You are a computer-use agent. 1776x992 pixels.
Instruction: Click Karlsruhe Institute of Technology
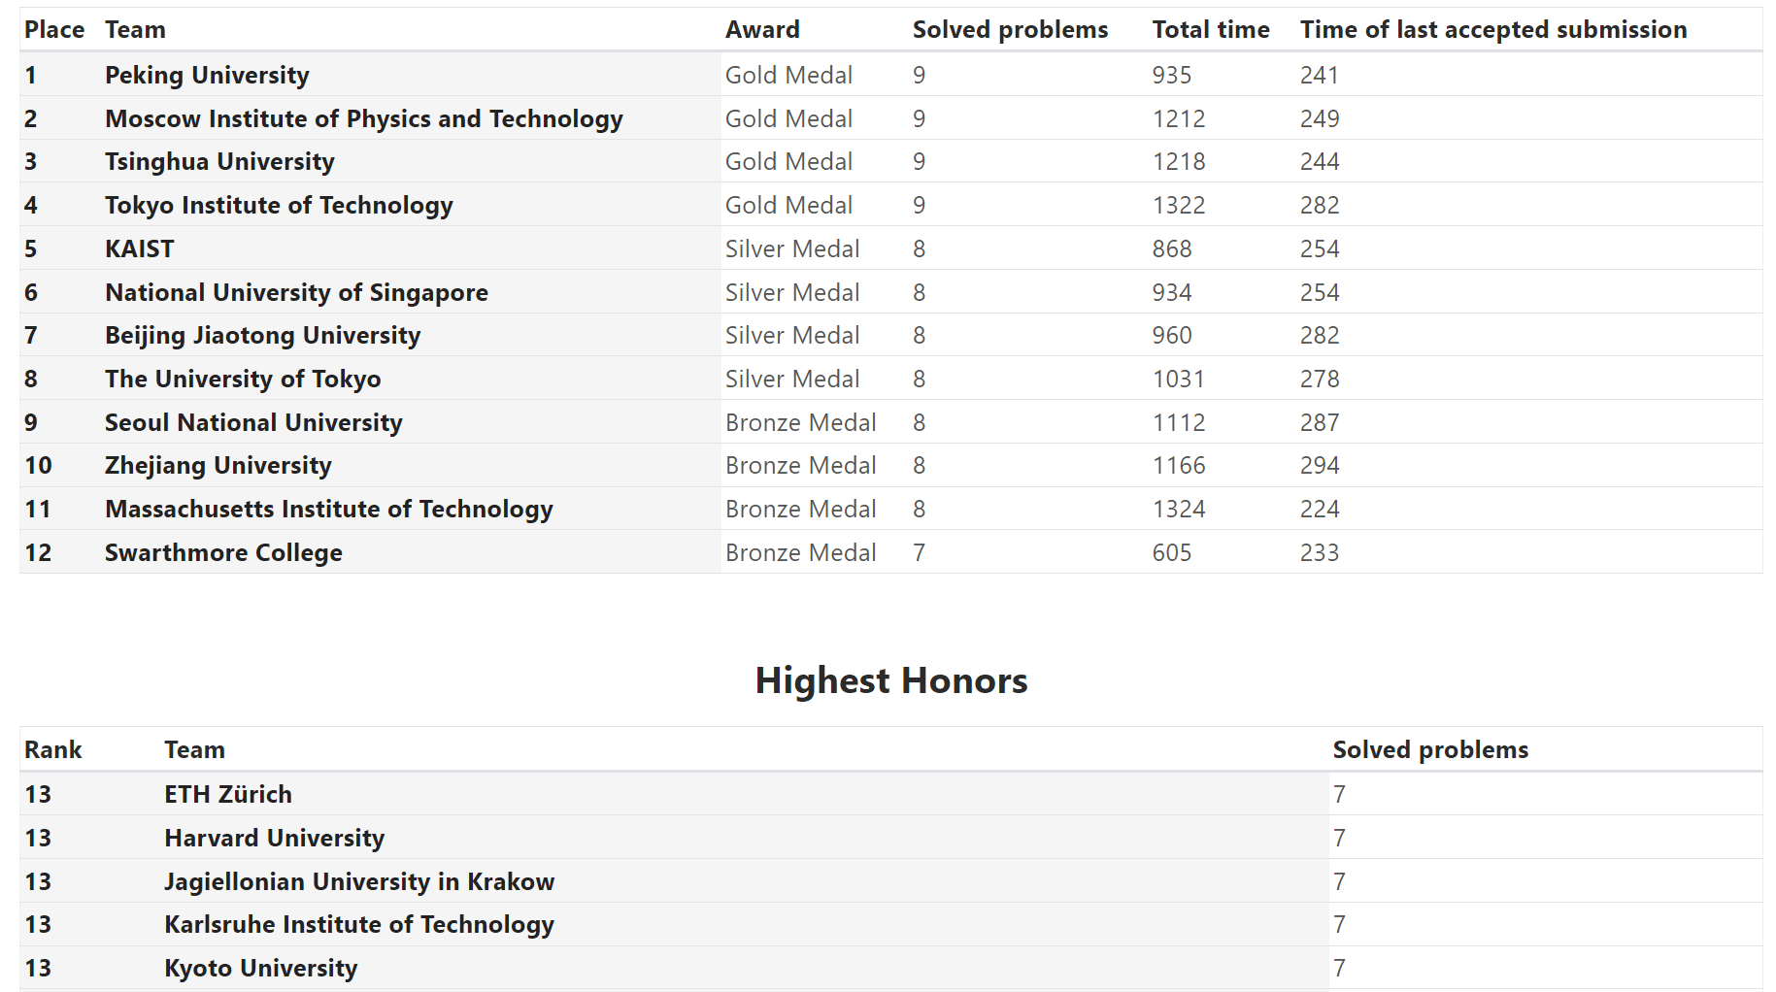[x=359, y=925]
